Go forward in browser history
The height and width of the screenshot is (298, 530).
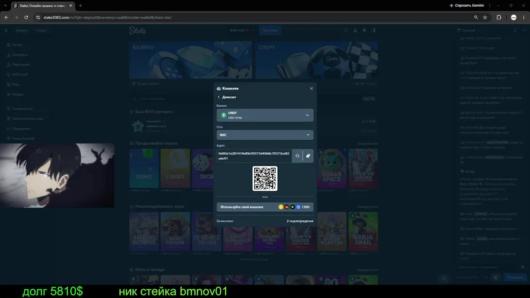click(16, 17)
